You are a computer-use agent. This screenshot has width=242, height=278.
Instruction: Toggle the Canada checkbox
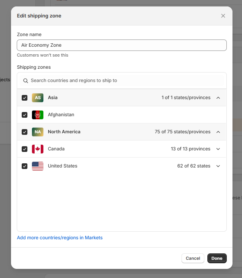pyautogui.click(x=25, y=149)
